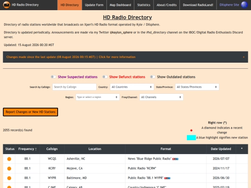The width and height of the screenshot is (251, 188).
Task: Click the orange status dot for WYPR
Action: coord(9,178)
